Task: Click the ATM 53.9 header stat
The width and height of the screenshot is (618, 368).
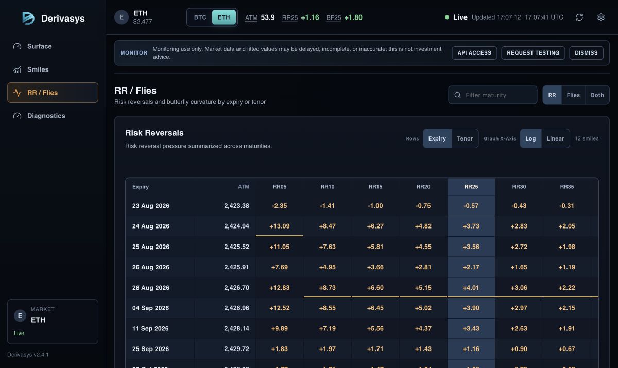Action: click(x=260, y=17)
